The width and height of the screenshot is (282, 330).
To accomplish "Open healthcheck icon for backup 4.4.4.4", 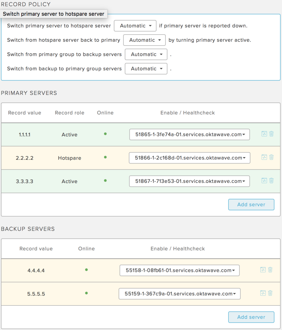I will pyautogui.click(x=263, y=270).
